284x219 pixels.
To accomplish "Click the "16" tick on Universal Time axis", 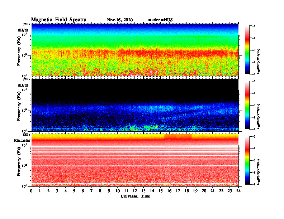I will pyautogui.click(x=169, y=191).
